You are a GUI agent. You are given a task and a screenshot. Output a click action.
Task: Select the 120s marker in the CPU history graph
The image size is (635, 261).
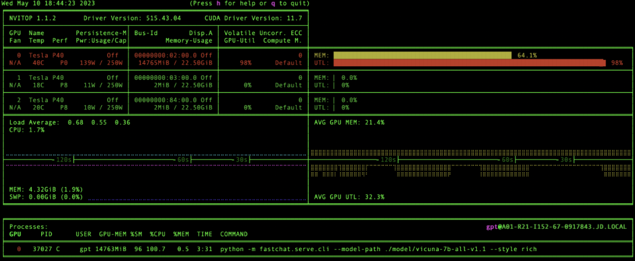pyautogui.click(x=64, y=160)
